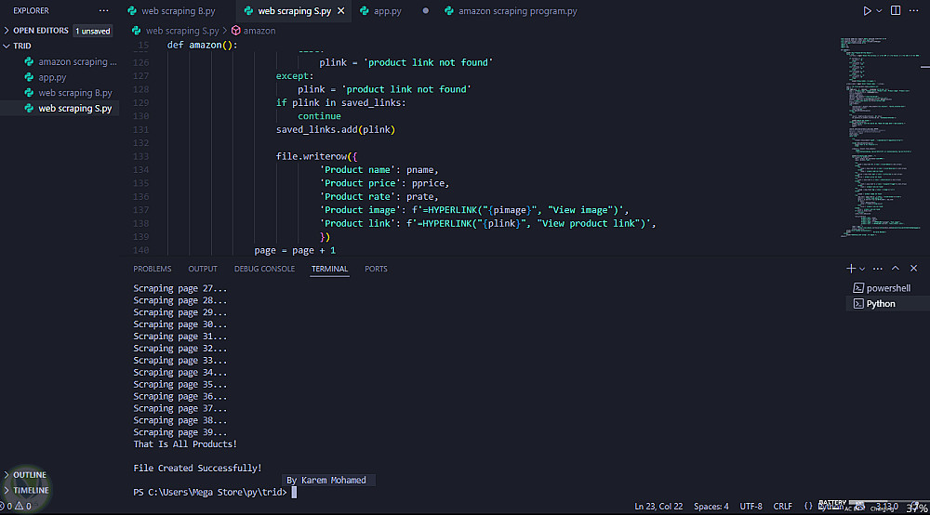Change line endings via CRLF

pyautogui.click(x=782, y=506)
